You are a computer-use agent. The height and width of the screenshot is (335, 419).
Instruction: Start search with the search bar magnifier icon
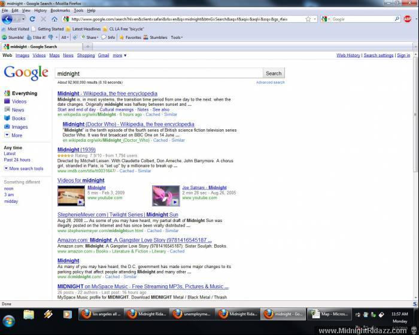(x=397, y=19)
